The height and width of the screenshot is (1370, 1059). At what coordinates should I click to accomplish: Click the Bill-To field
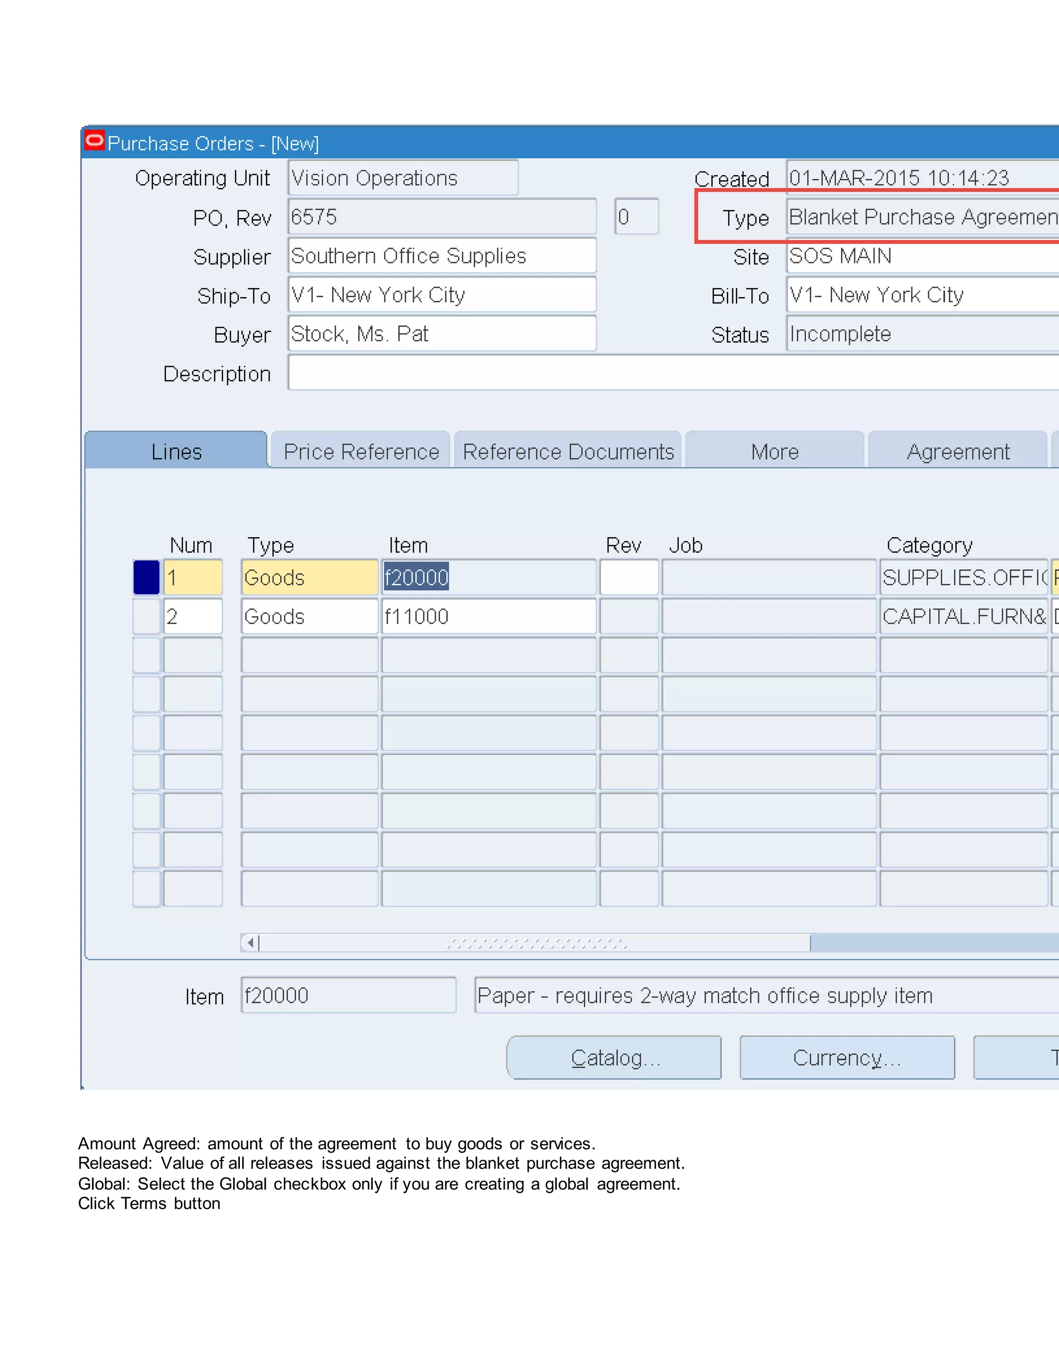pos(923,295)
